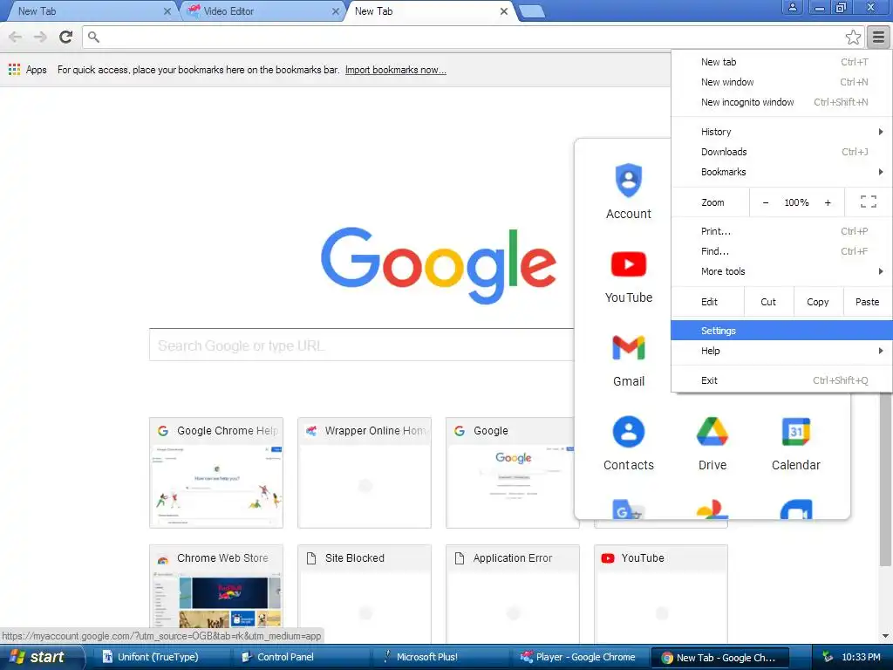Viewport: 893px width, 670px height.
Task: Choose Print... in the Chrome menu
Action: click(781, 230)
